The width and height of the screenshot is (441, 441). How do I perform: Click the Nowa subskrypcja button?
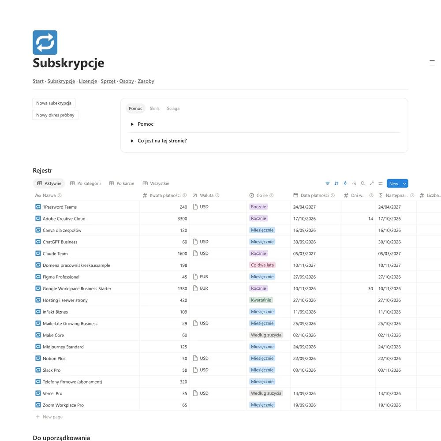tap(54, 103)
